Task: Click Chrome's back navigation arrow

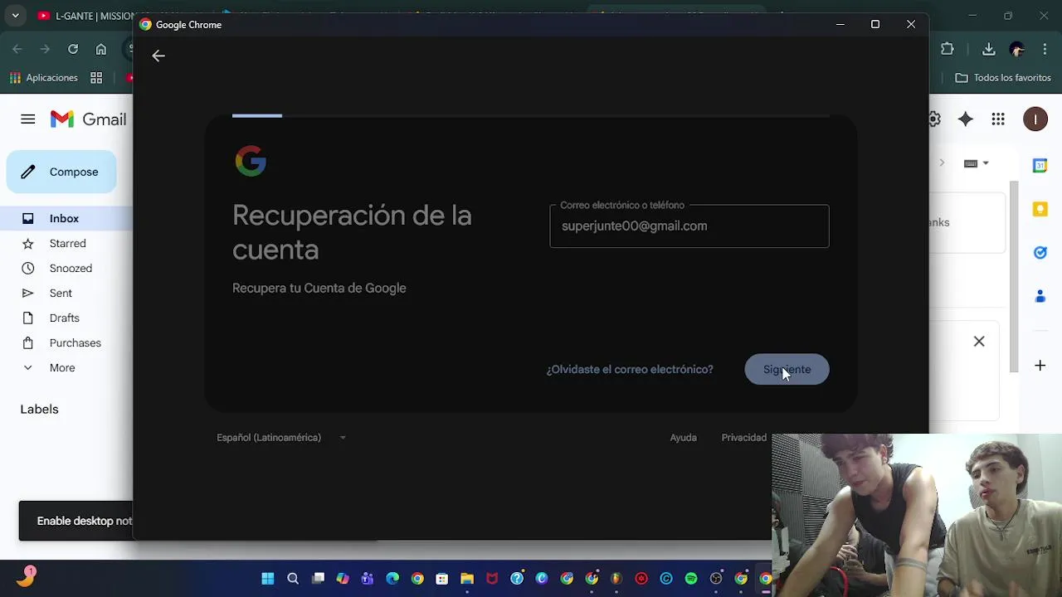Action: [x=17, y=49]
